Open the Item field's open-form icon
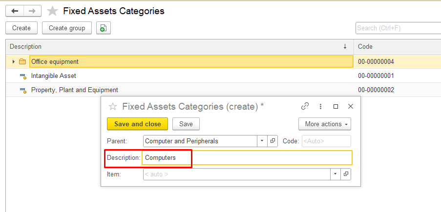The height and width of the screenshot is (212, 441). pyautogui.click(x=346, y=174)
